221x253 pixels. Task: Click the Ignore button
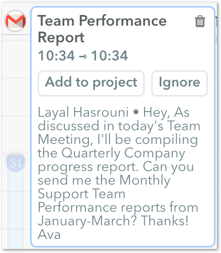[179, 83]
